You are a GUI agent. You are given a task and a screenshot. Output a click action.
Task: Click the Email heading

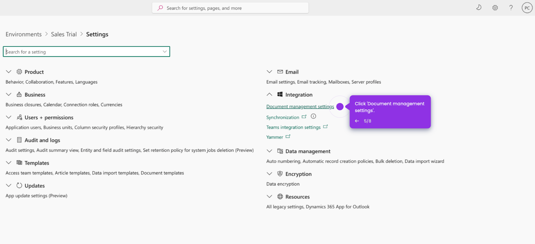[292, 72]
